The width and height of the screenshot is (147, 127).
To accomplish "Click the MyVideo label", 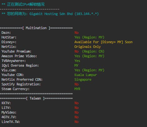I will point(9,112).
